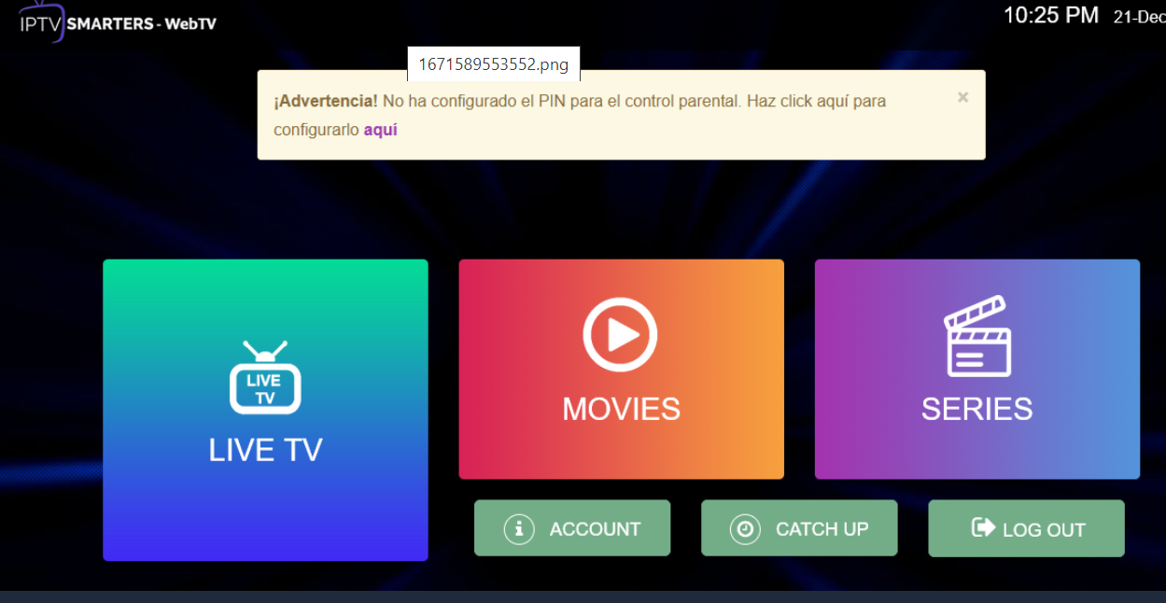Click the clapperboard icon in Series tile
Screen dimensions: 1166x603
pyautogui.click(x=976, y=336)
